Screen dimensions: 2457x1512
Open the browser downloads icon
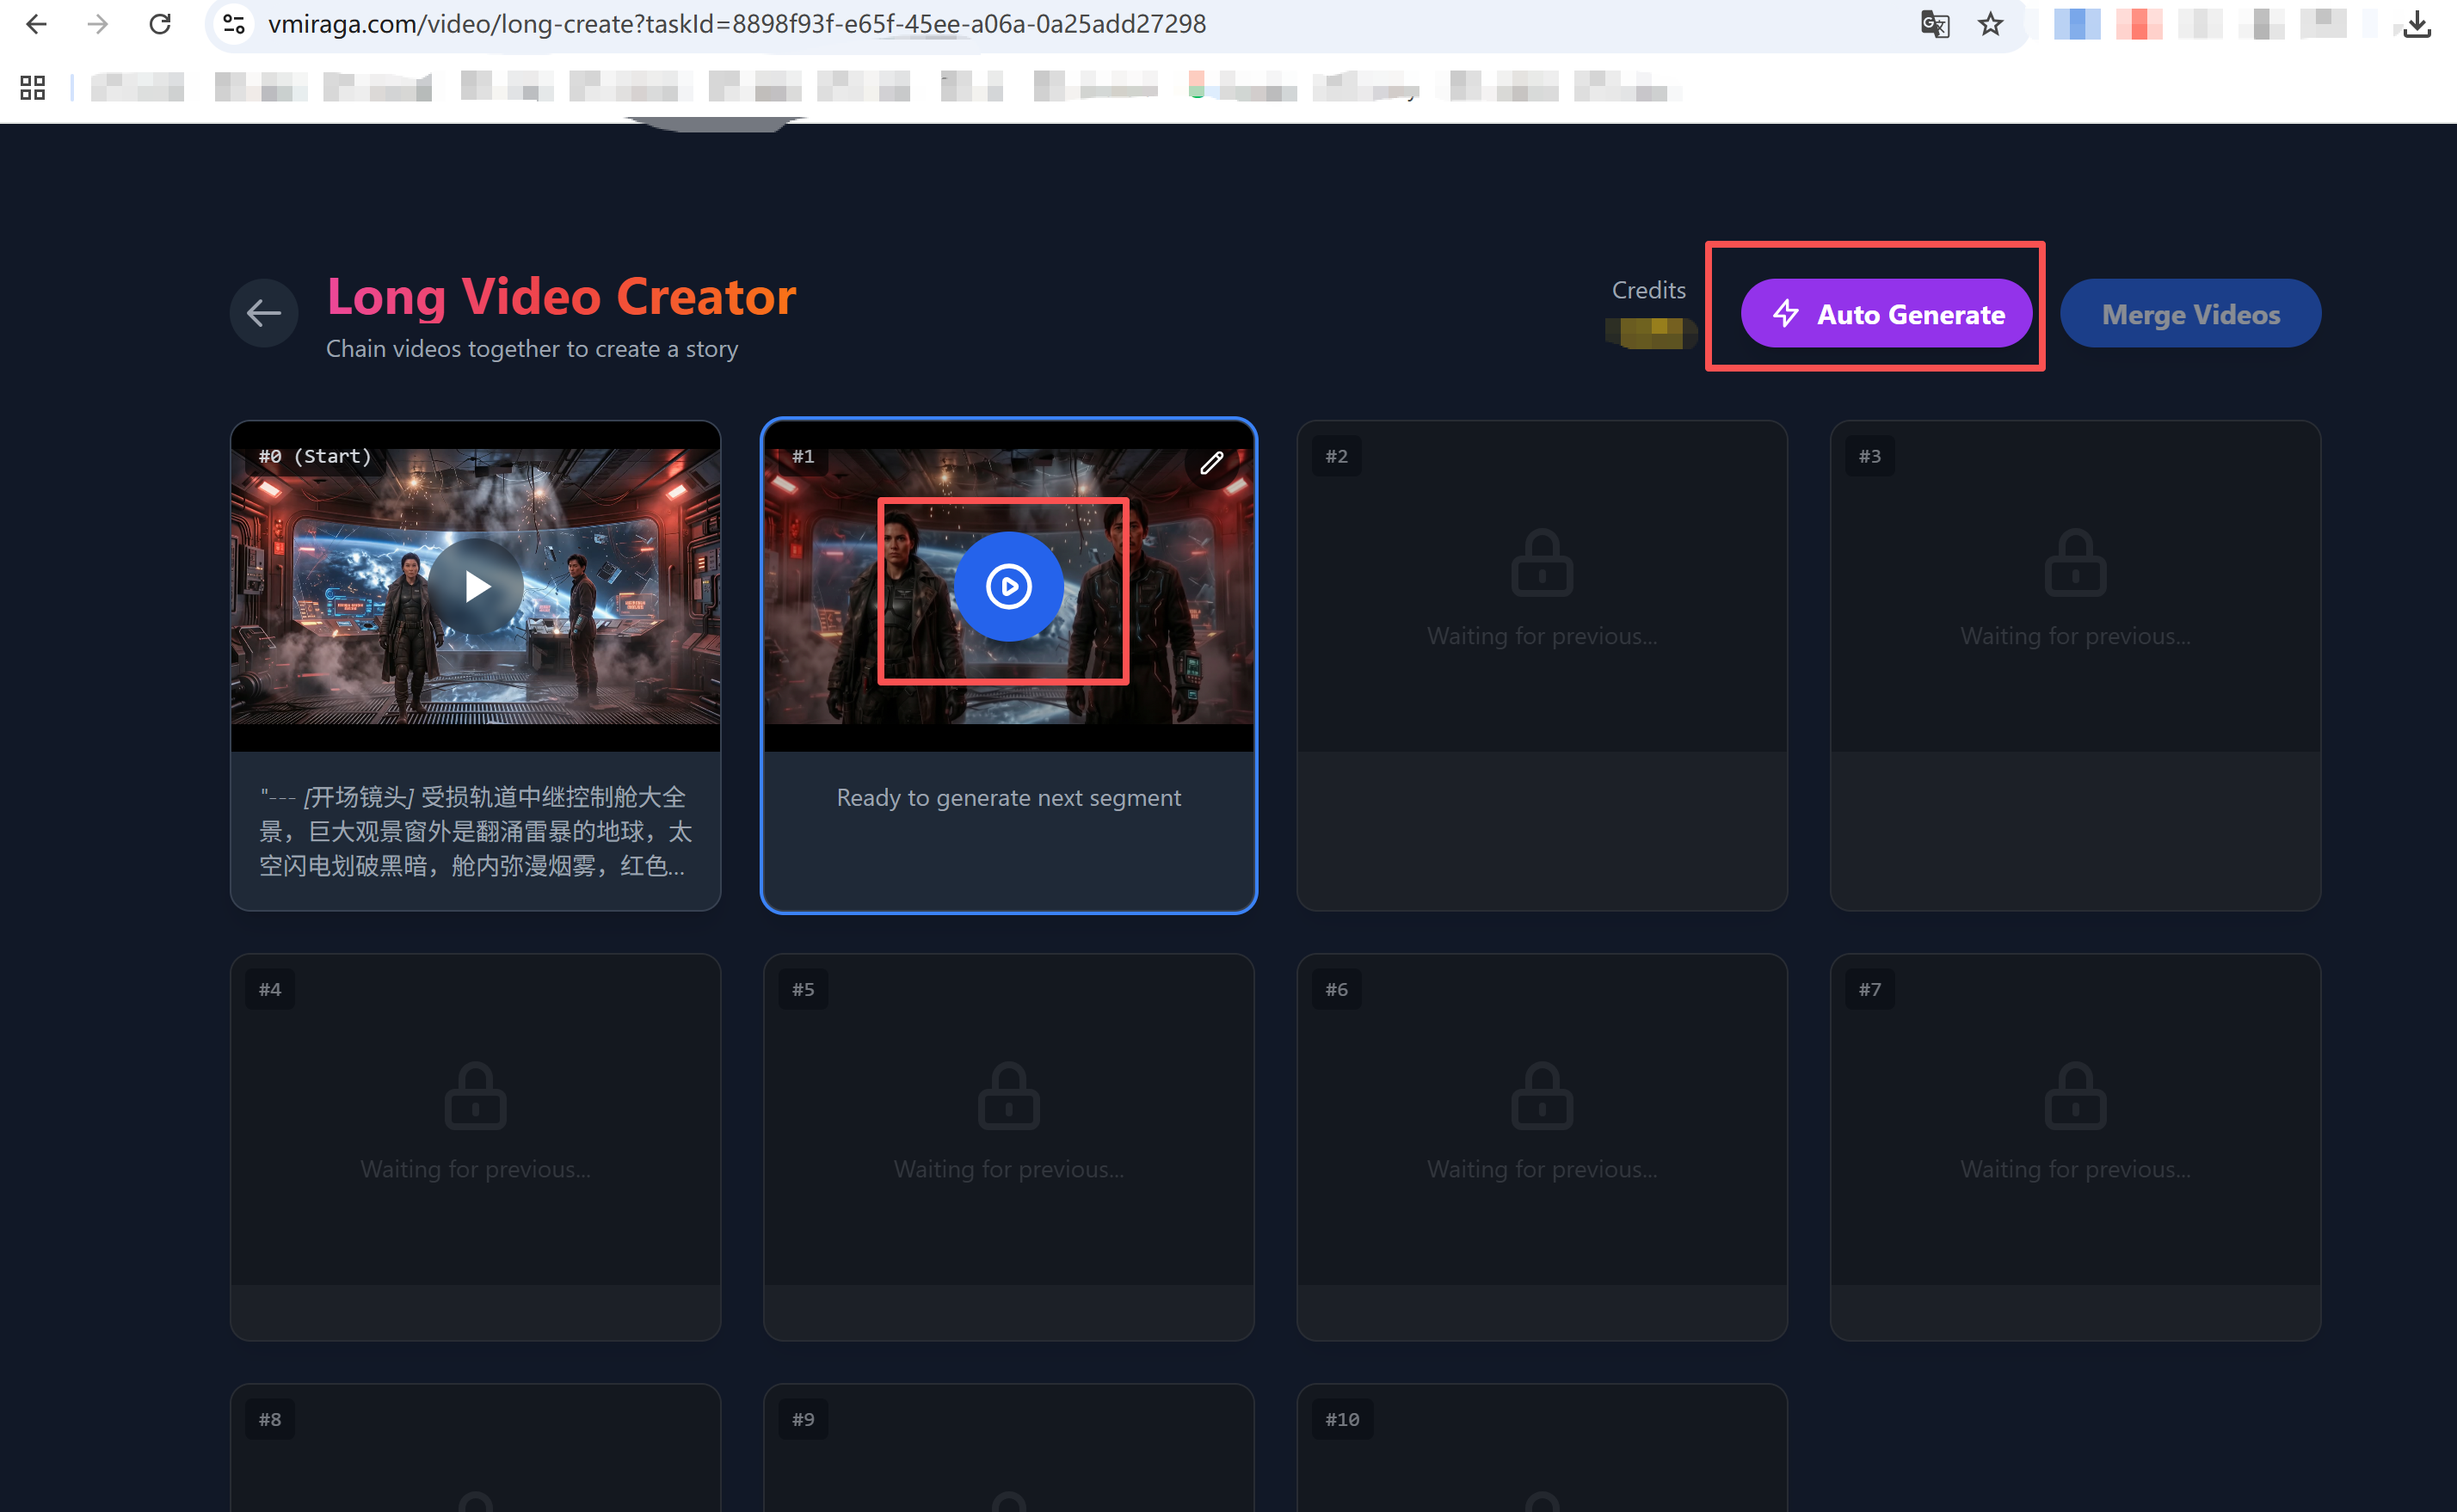(2417, 24)
